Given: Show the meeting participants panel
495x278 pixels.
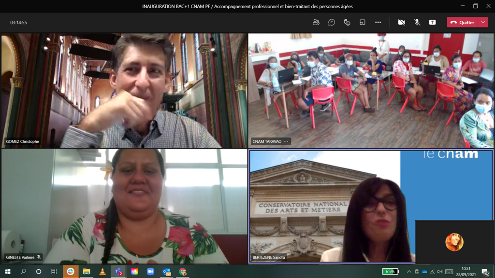Looking at the screenshot, I should (316, 22).
